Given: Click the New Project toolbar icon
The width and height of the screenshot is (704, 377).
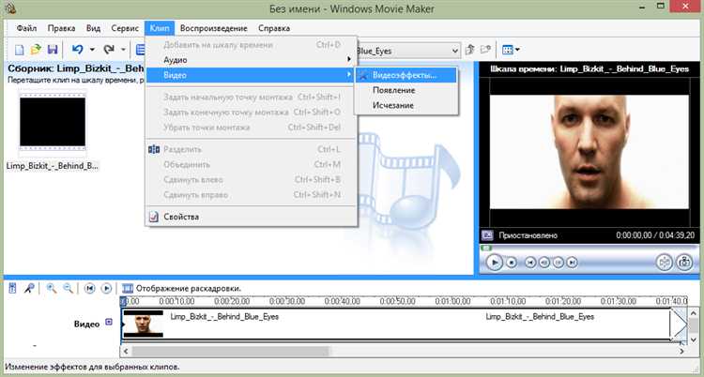Looking at the screenshot, I should pos(19,50).
